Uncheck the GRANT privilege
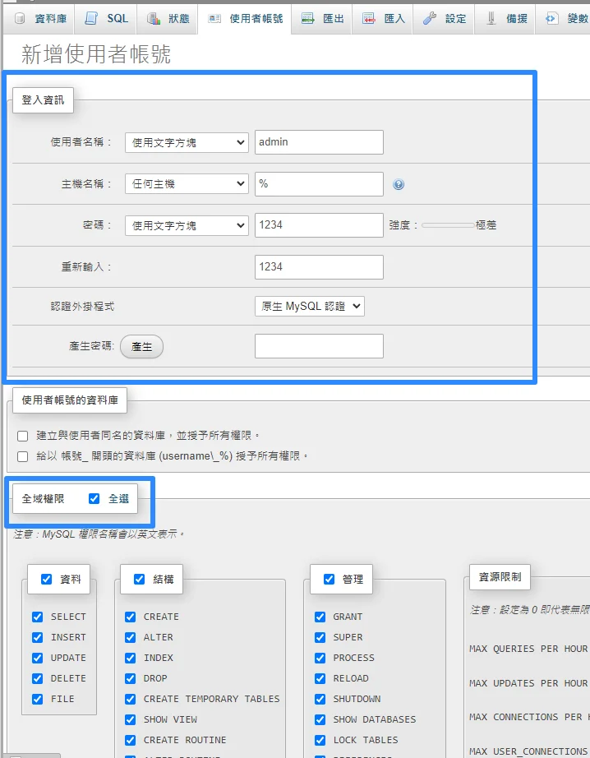The height and width of the screenshot is (758, 590). click(x=320, y=617)
